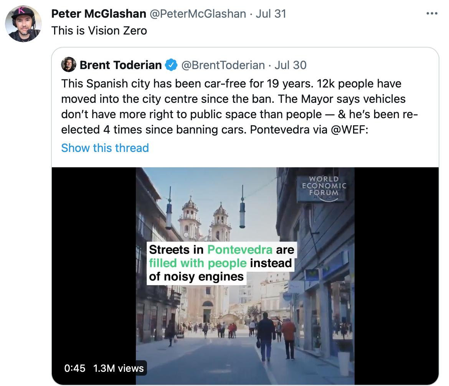The image size is (449, 386).
Task: Click the blue verified badge beside Brent Toderian
Action: pyautogui.click(x=171, y=65)
